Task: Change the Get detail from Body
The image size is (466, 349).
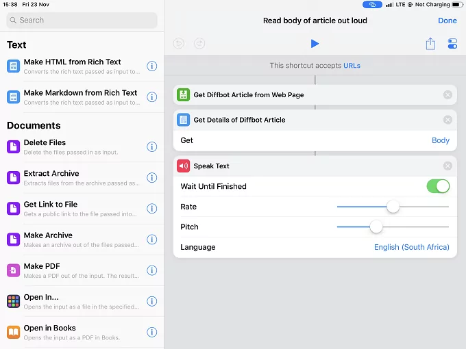Action: (440, 140)
